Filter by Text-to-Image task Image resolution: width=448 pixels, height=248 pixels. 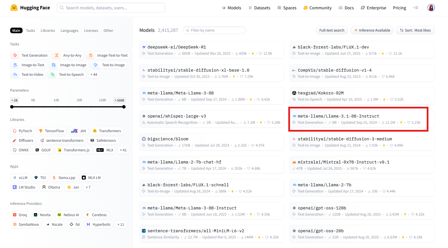[x=109, y=65]
